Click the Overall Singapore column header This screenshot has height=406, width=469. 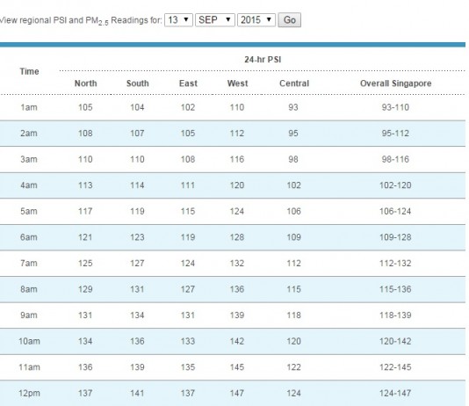(395, 83)
